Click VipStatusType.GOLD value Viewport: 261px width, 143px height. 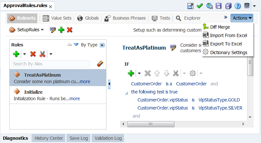coord(219,100)
